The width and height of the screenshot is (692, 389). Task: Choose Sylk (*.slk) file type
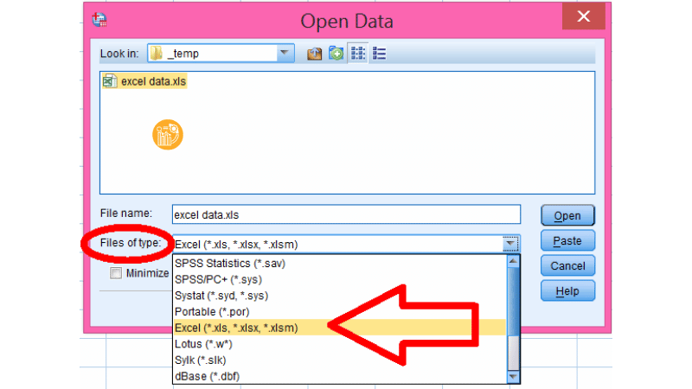340,360
